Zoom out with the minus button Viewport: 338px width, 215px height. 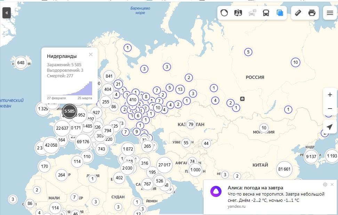pyautogui.click(x=330, y=109)
